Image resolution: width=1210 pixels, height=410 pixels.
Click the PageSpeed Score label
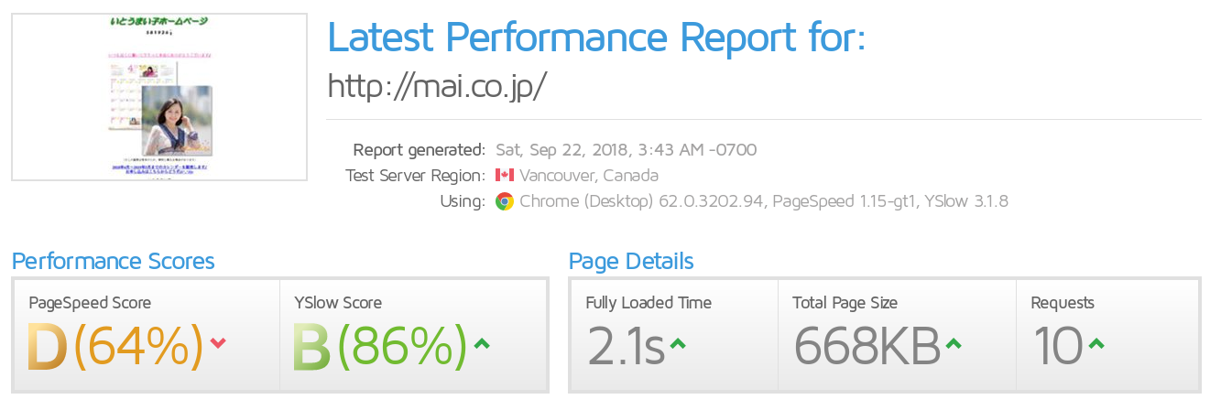(90, 303)
